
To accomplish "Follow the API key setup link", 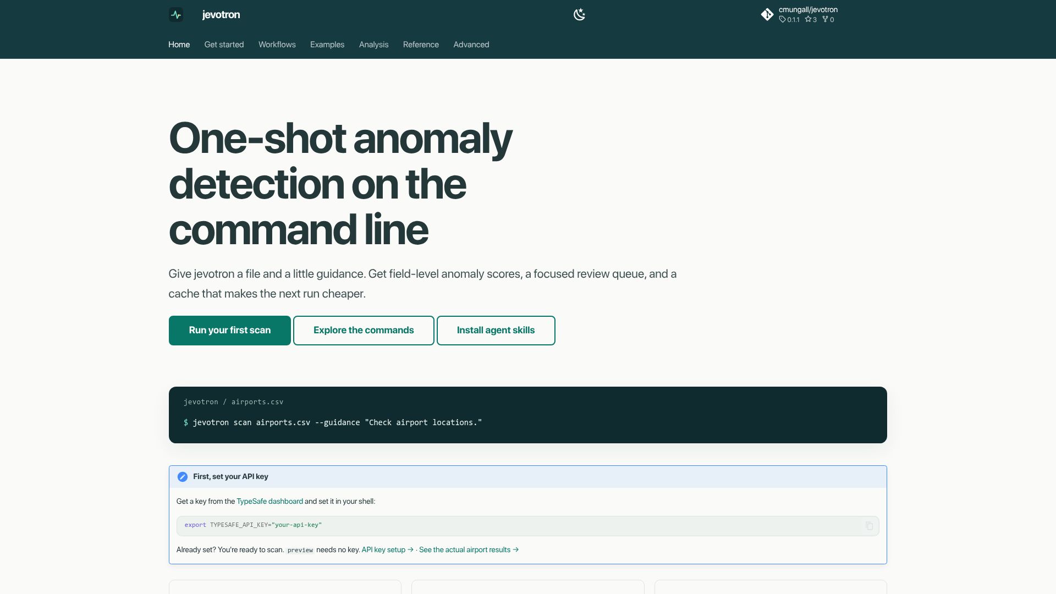I will click(387, 550).
